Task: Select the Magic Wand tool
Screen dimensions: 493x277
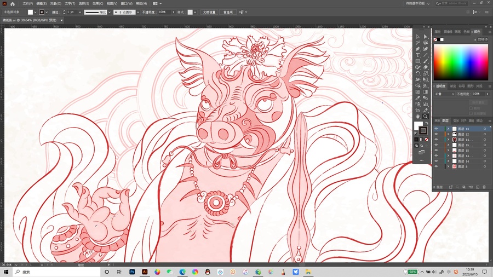Action: [417, 43]
